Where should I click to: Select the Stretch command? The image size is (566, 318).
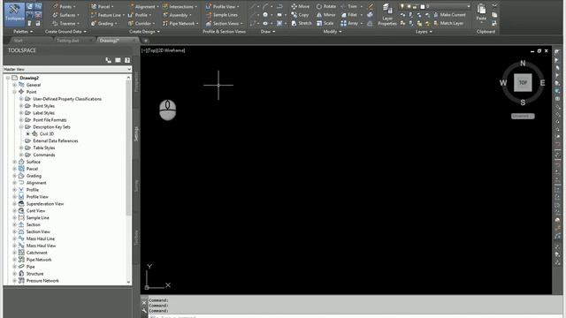pos(302,23)
